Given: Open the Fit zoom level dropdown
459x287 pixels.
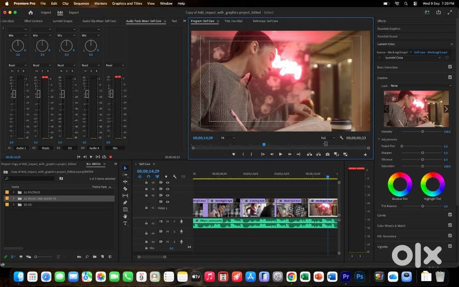Looking at the screenshot, I should point(228,138).
